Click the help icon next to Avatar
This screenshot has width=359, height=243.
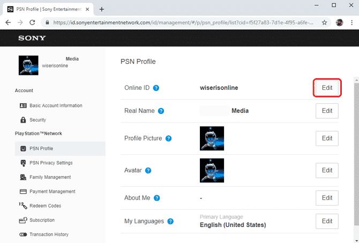[x=148, y=170]
